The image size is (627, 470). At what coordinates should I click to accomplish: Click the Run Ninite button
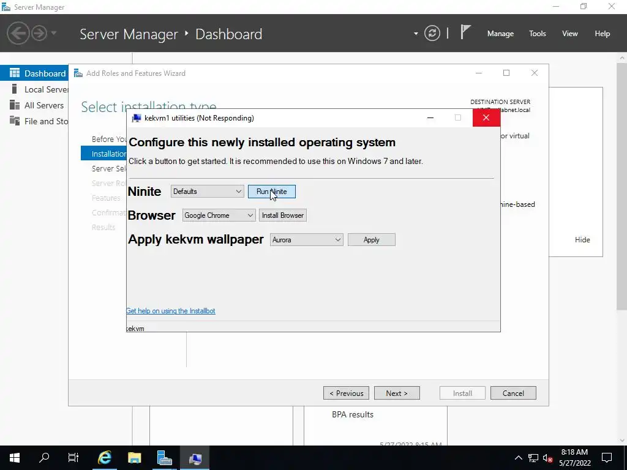[271, 192]
